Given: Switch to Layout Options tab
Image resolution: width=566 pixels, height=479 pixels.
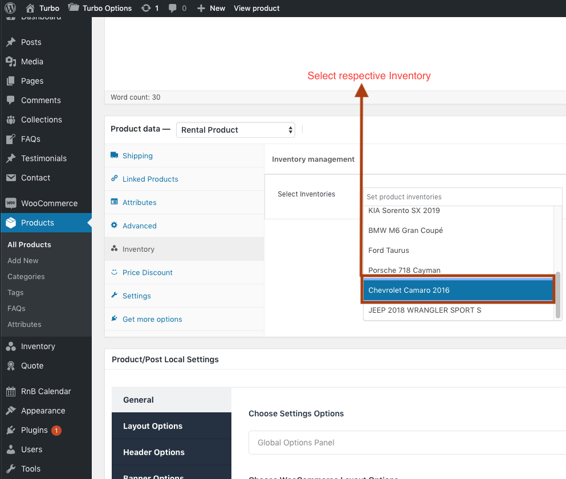Looking at the screenshot, I should pos(153,426).
